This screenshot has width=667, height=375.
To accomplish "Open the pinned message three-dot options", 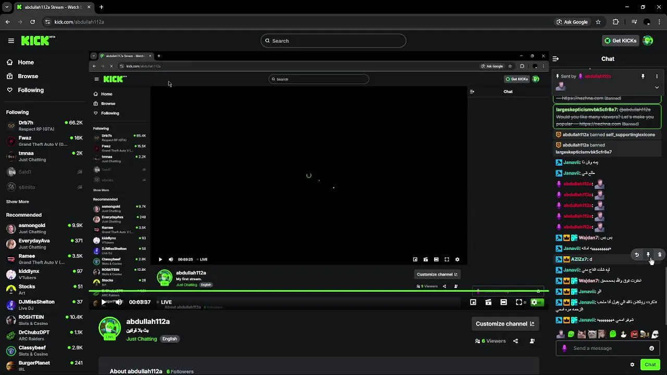I will click(657, 76).
